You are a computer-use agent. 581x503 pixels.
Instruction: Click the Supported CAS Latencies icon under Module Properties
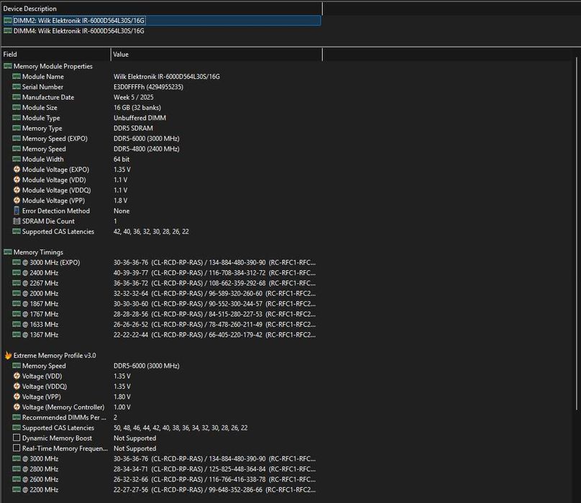coord(17,231)
